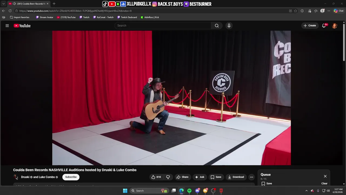Ask about this video with the Ask button

[x=200, y=177]
